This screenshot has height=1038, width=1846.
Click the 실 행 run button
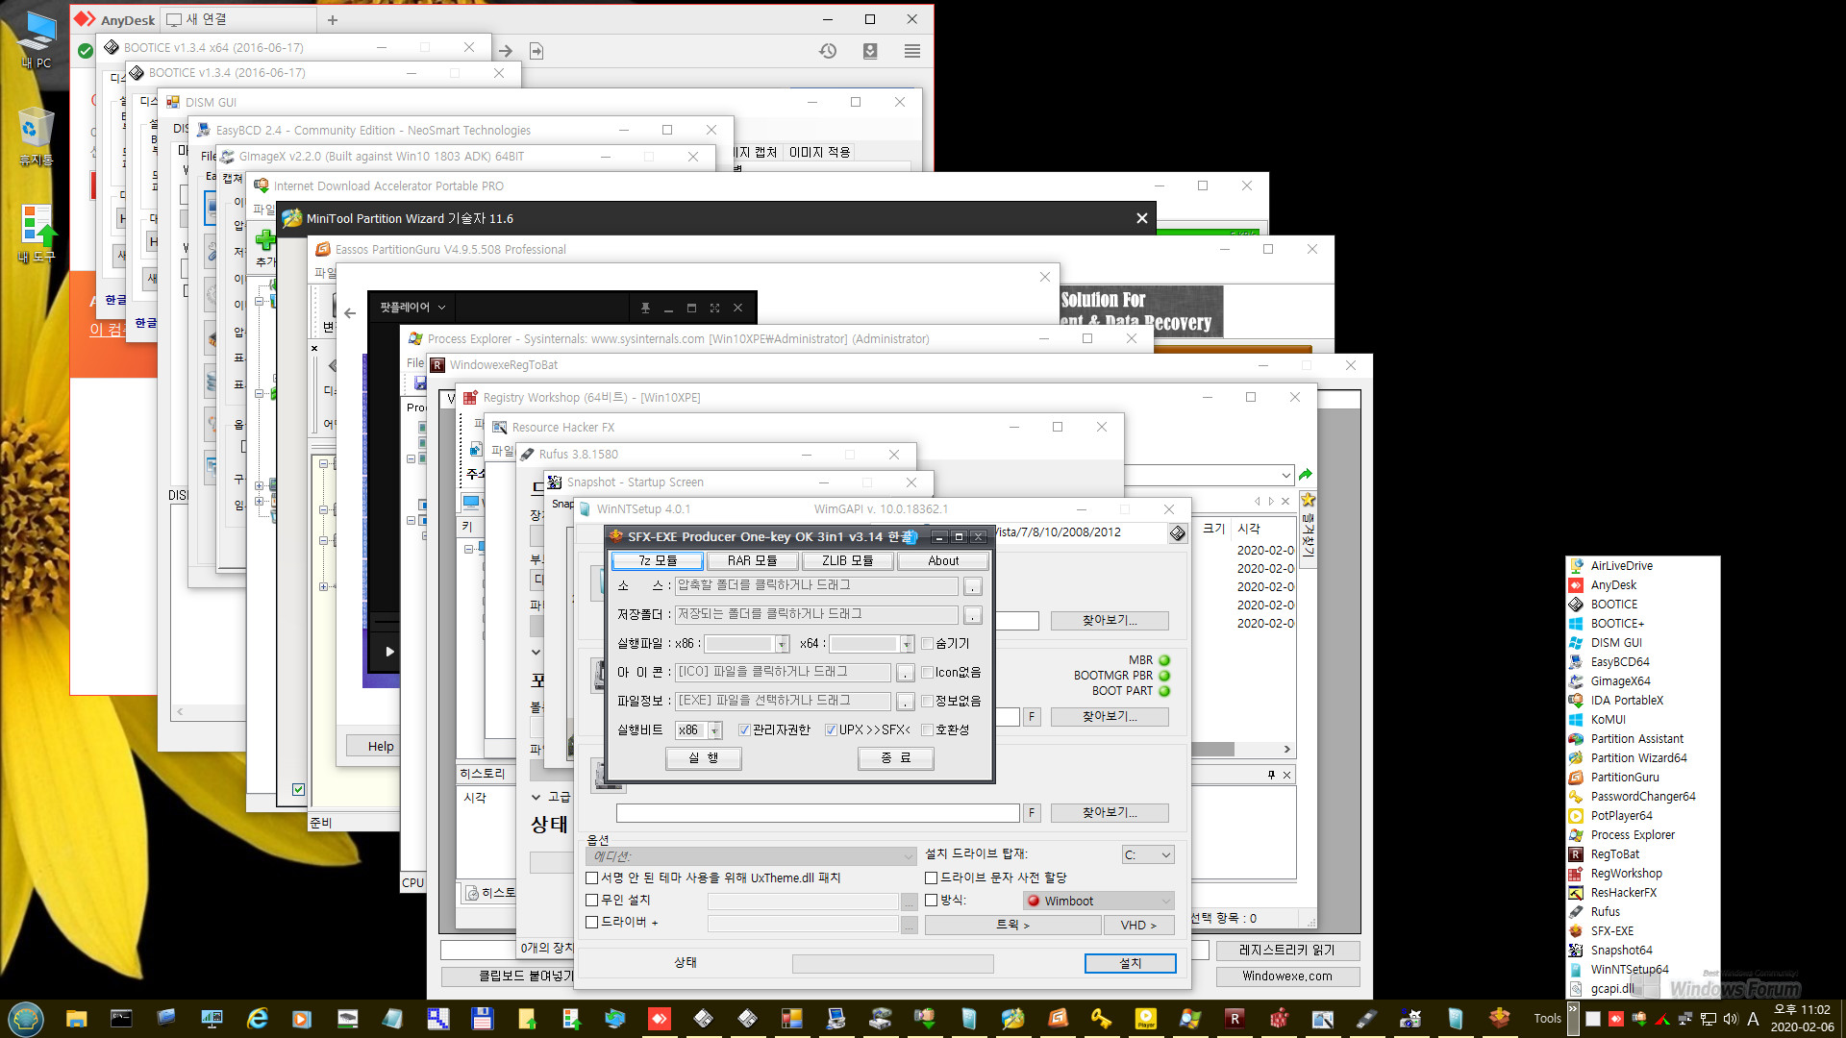704,758
